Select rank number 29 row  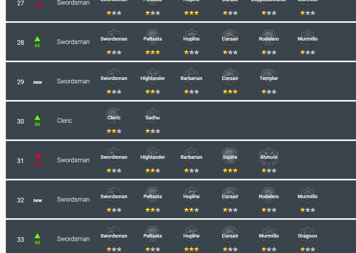point(181,81)
